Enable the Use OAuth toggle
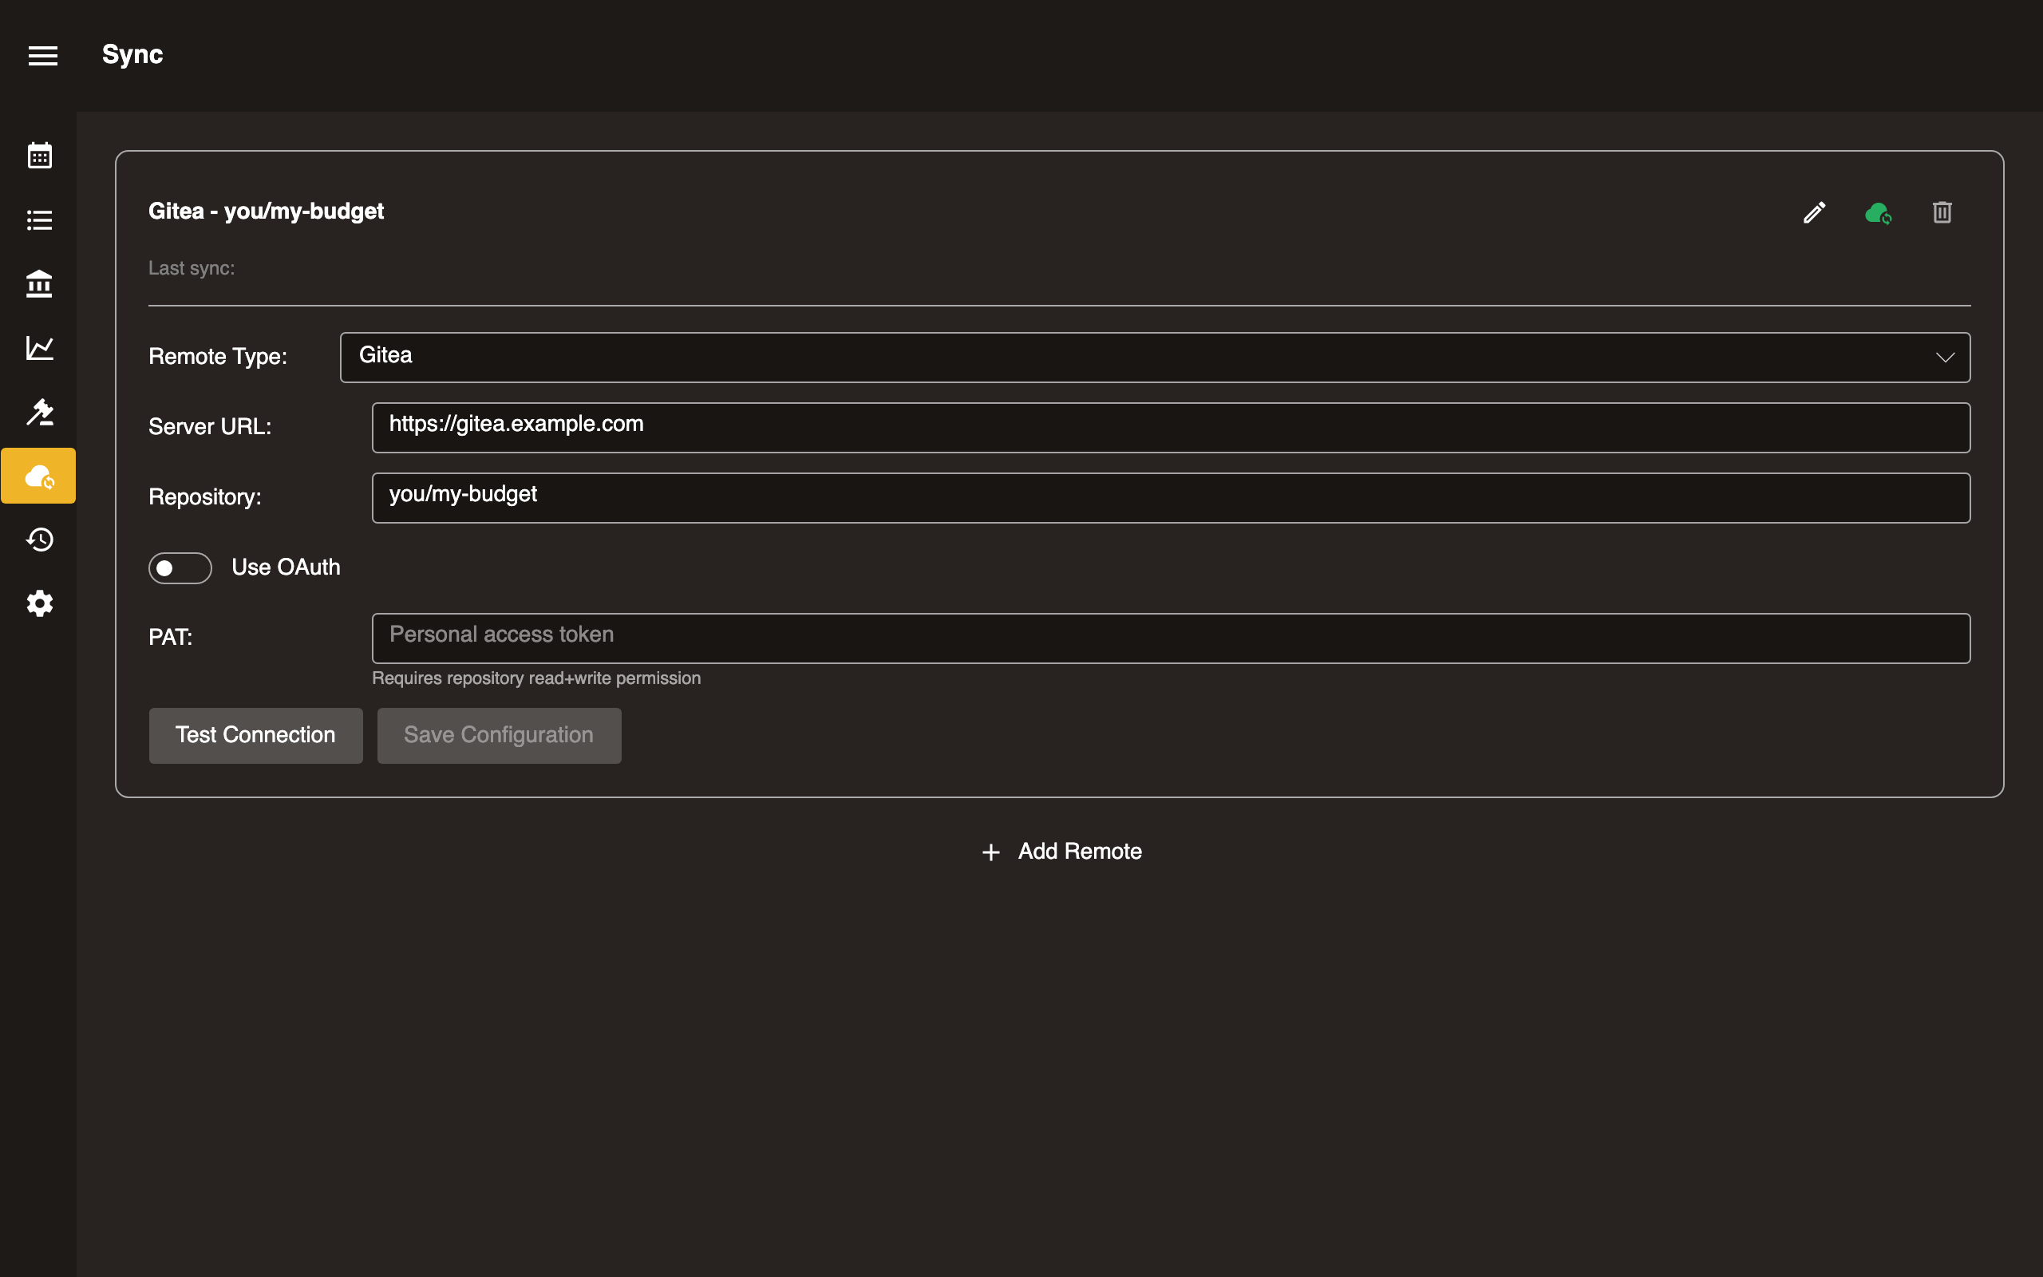 180,567
